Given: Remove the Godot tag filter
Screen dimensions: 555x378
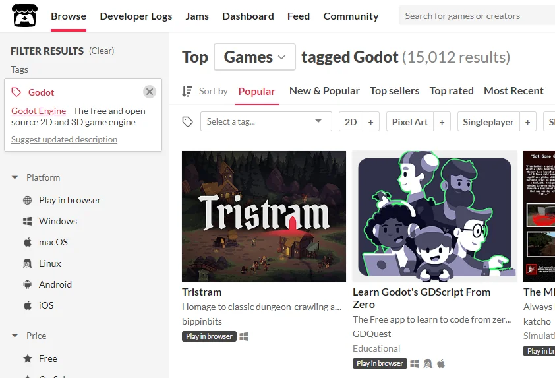Looking at the screenshot, I should click(150, 92).
